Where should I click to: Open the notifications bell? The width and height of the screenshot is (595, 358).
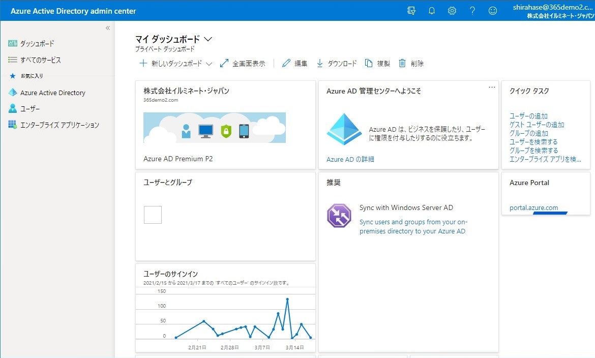click(431, 11)
